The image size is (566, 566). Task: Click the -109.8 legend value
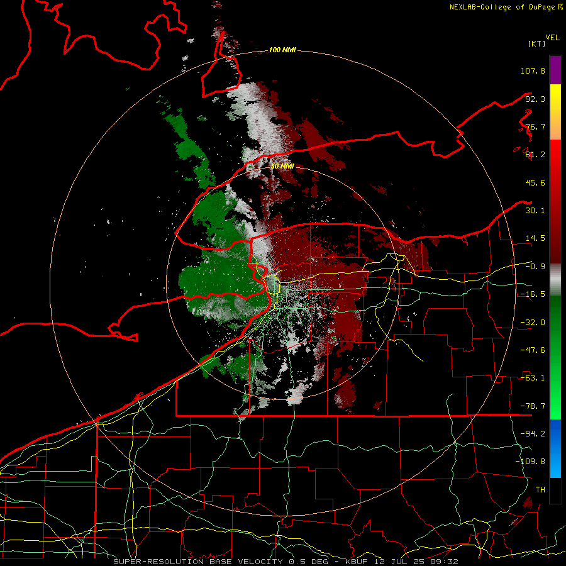pyautogui.click(x=530, y=462)
